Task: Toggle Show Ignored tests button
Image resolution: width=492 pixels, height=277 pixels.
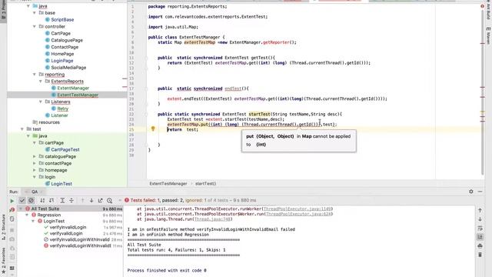Action: click(31, 200)
